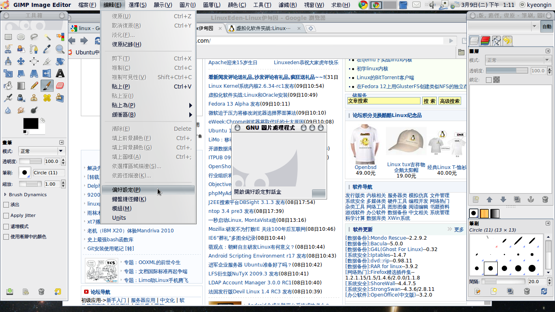Viewport: 555px width, 312px height.
Task: Toggle the 自動 button in the dock
Action: tap(546, 27)
